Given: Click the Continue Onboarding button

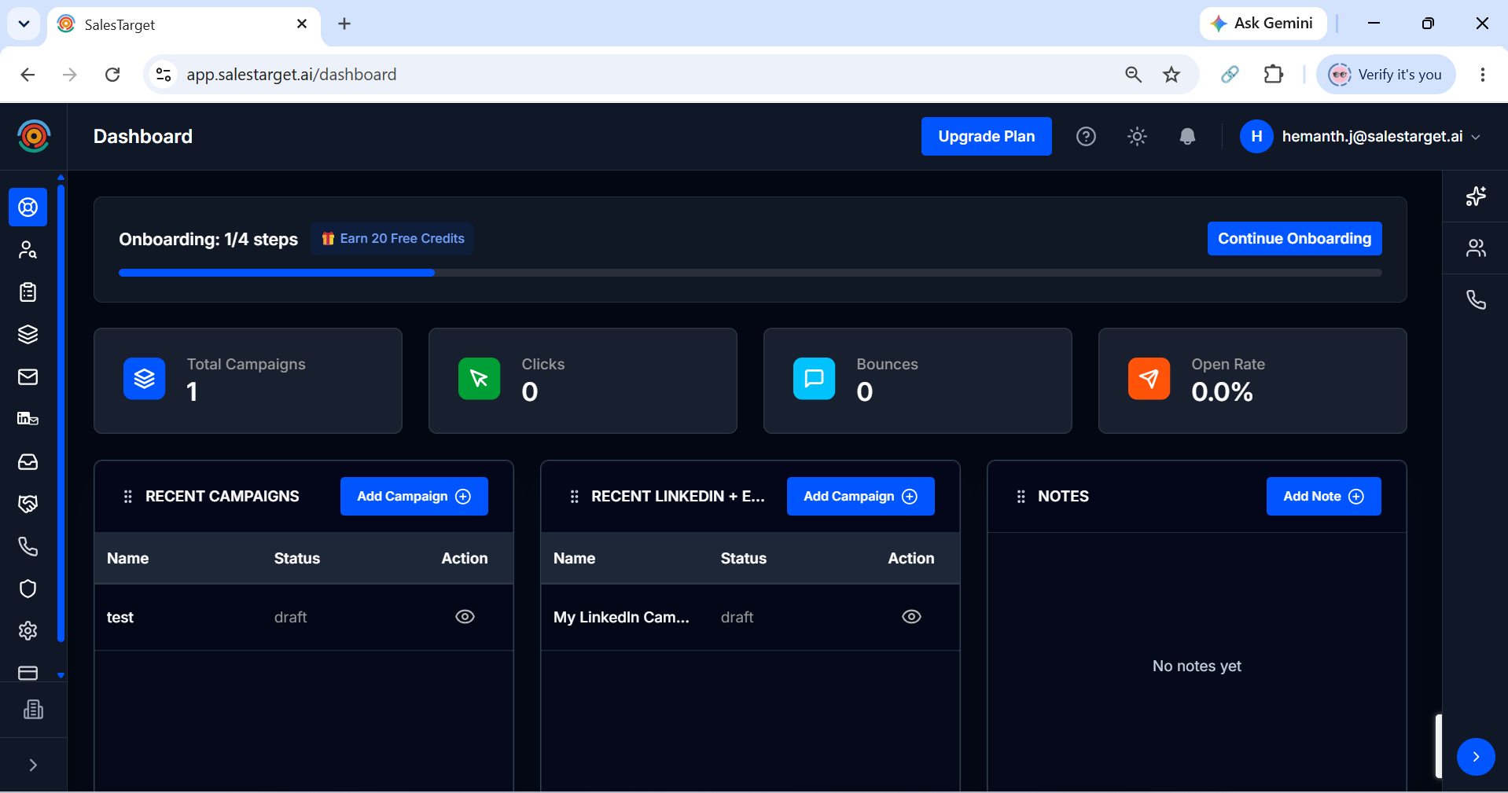Looking at the screenshot, I should [1294, 239].
